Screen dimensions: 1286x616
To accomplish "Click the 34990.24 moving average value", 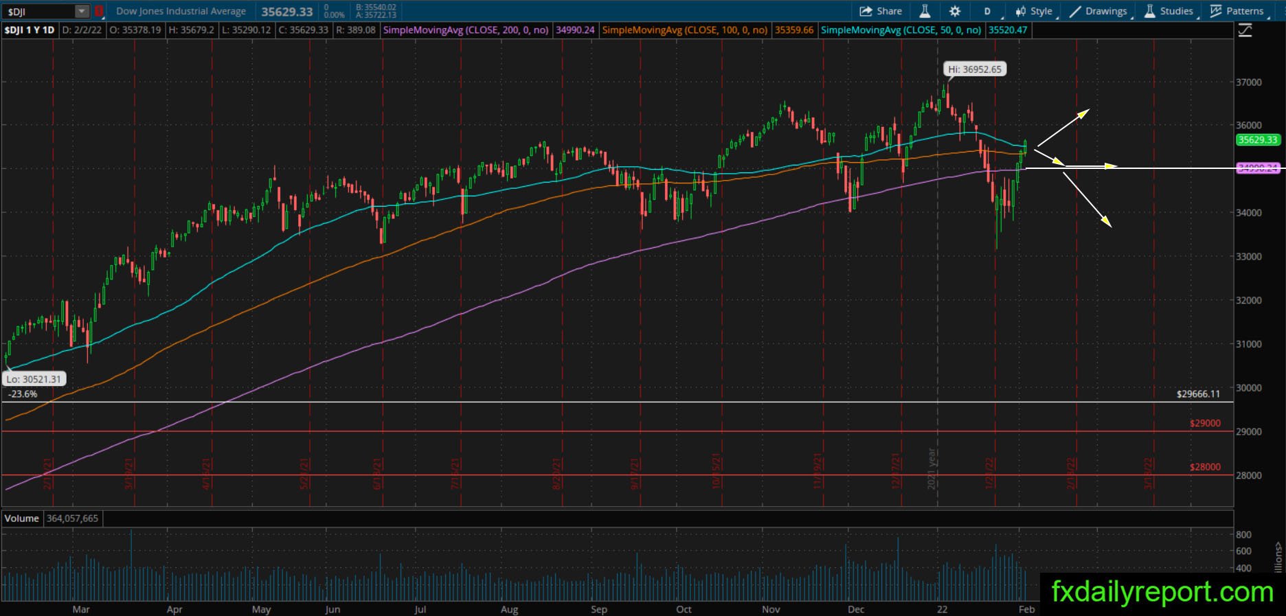I will click(575, 30).
